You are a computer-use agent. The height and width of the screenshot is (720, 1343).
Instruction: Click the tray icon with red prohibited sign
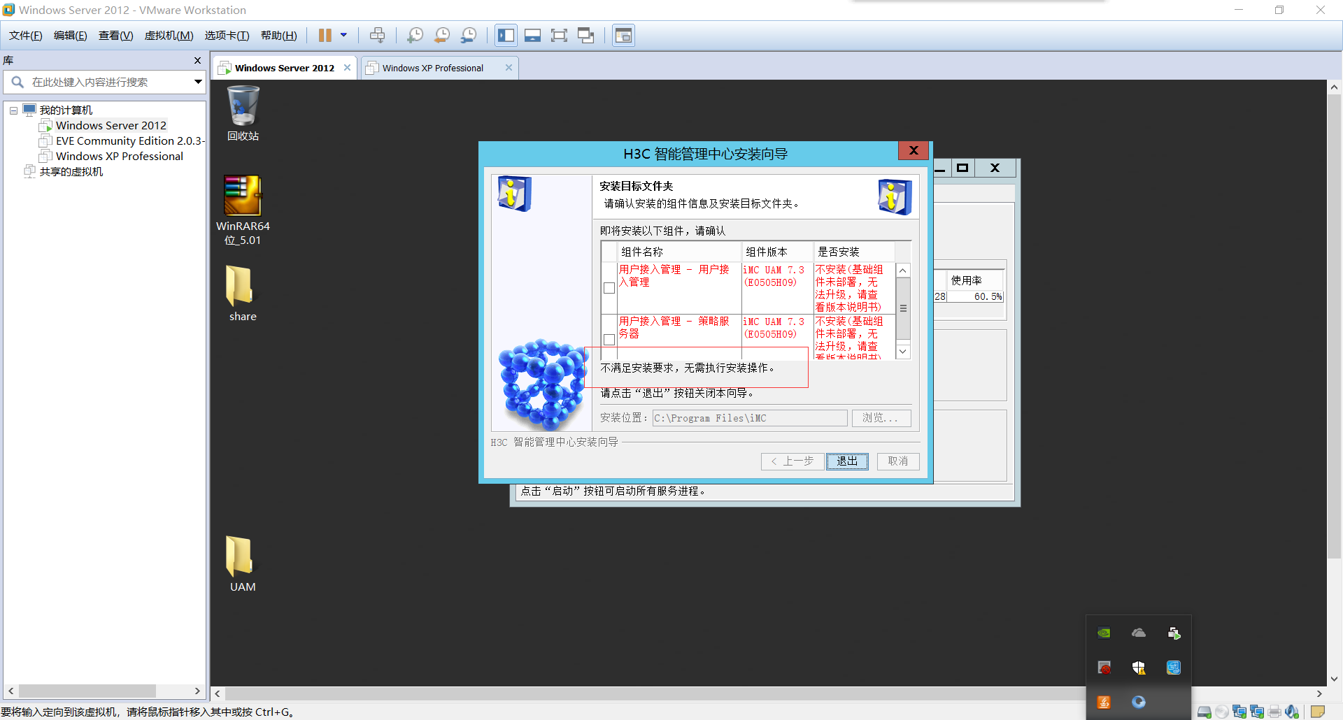(x=1104, y=668)
